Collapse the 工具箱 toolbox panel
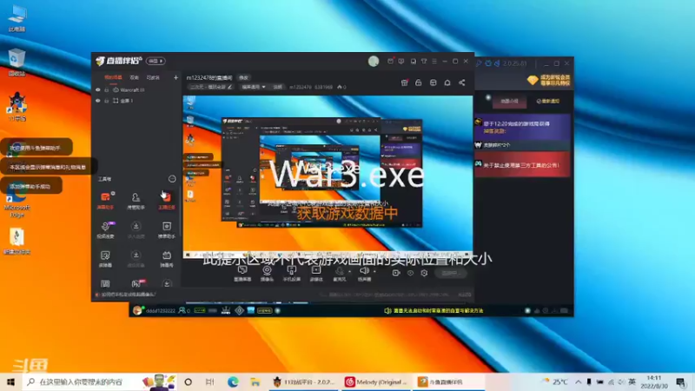Image resolution: width=695 pixels, height=391 pixels. pyautogui.click(x=172, y=179)
